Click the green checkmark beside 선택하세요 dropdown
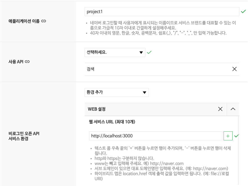Viewport: 250px width, 186px height. [149, 52]
